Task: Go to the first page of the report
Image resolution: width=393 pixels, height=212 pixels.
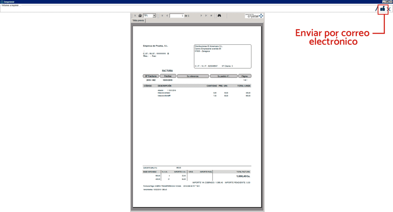Action: (x=162, y=16)
